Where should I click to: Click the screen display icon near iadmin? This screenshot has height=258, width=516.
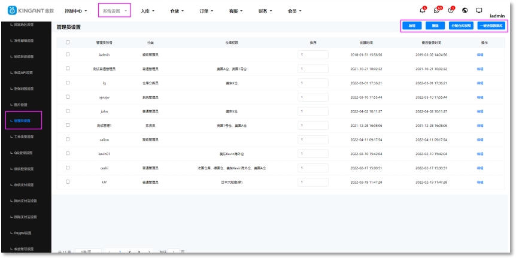[479, 11]
